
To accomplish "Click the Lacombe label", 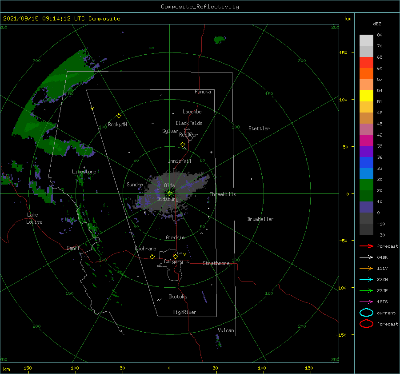I will tap(192, 112).
